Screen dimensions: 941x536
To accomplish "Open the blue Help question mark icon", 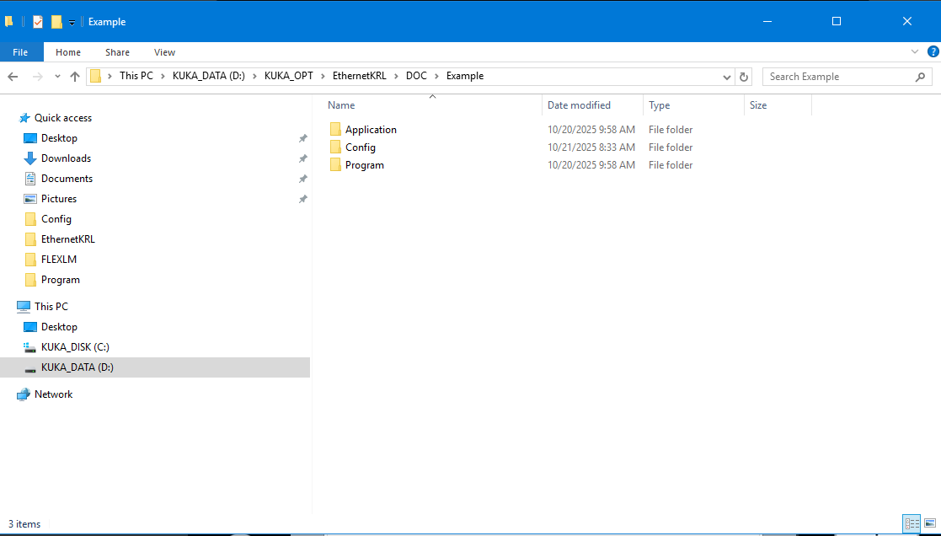I will click(x=933, y=51).
